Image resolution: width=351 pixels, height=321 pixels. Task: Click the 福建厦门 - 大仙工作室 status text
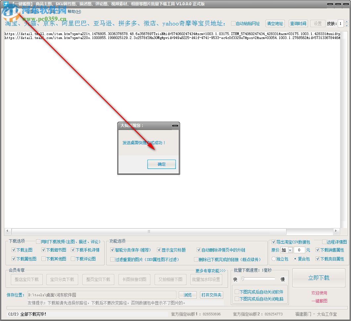point(316,314)
